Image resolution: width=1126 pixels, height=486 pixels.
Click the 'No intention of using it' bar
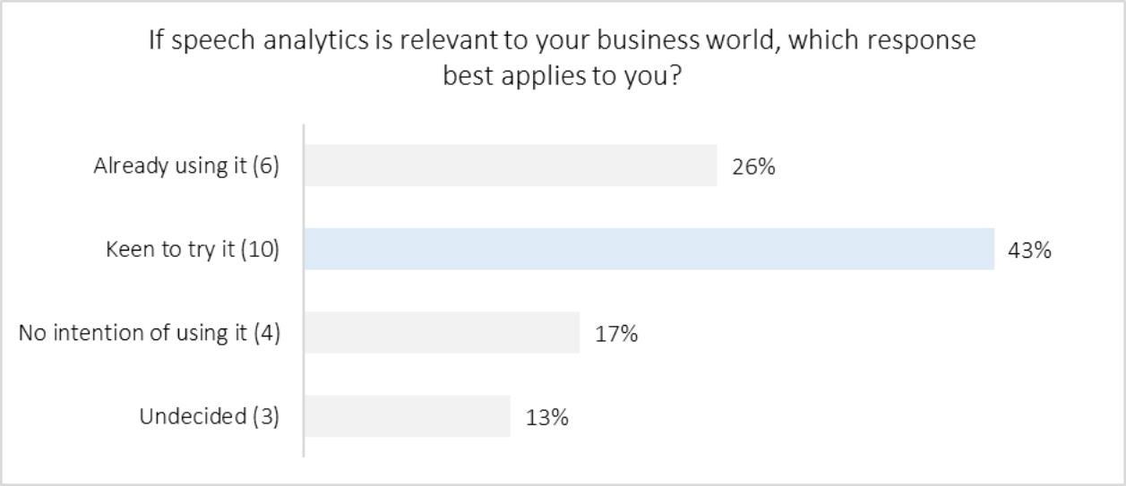[442, 333]
